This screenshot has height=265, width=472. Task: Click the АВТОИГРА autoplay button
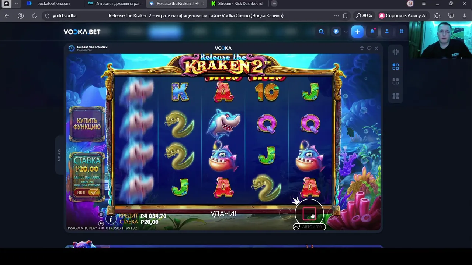(309, 227)
